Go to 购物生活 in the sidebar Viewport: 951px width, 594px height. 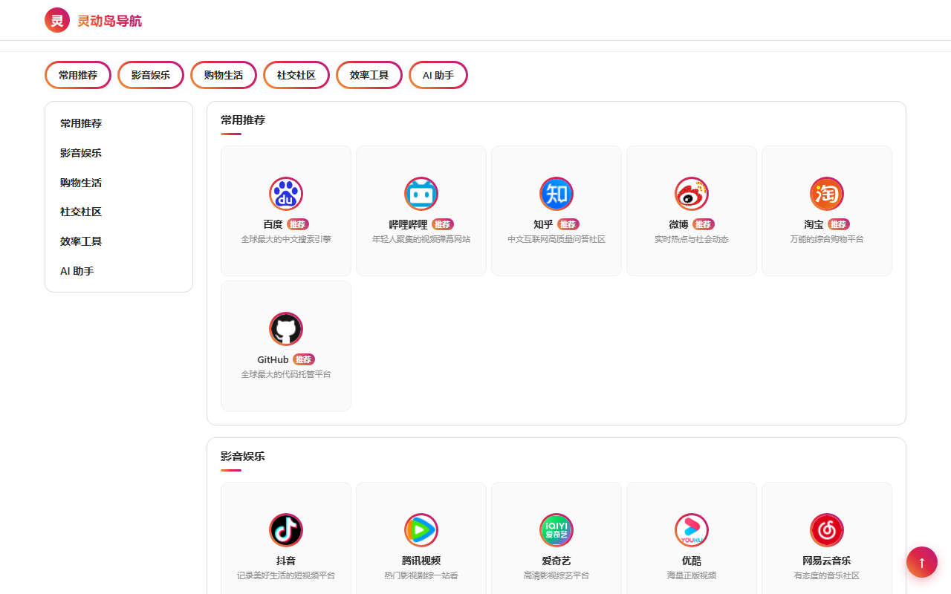pyautogui.click(x=119, y=183)
